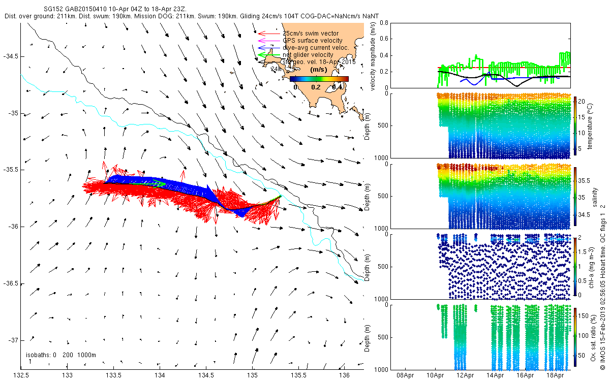
Task: Click the 'isobaths: 0 200 1000m' label
Action: (60, 355)
